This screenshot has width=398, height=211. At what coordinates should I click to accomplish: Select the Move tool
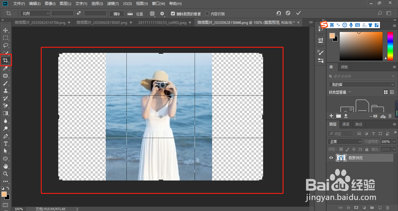[6, 30]
